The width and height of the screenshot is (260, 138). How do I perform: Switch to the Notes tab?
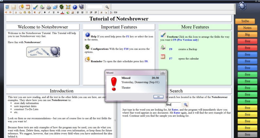[247, 28]
